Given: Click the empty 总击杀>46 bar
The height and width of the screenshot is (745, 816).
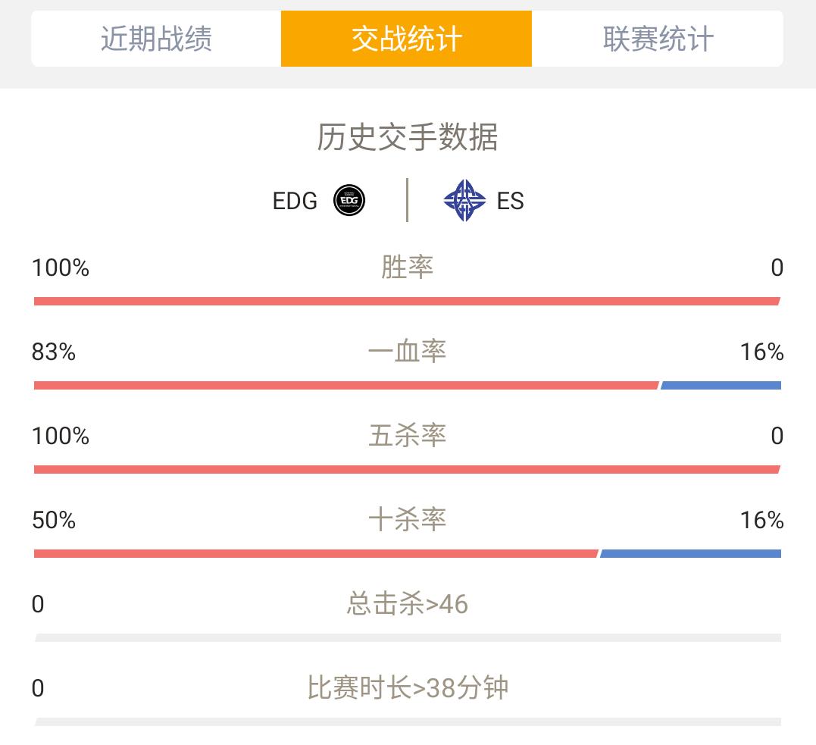Looking at the screenshot, I should pyautogui.click(x=408, y=638).
